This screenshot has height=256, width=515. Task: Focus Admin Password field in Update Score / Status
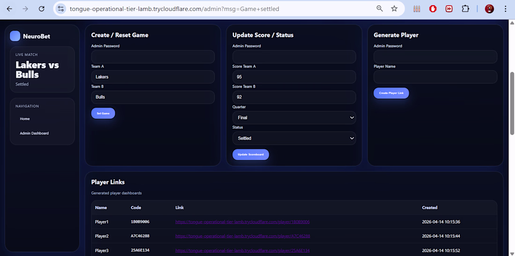[x=294, y=57]
